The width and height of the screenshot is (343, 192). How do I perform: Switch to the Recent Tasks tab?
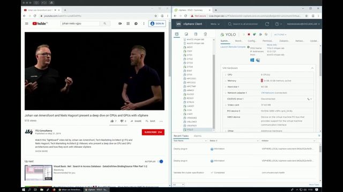[181, 136]
